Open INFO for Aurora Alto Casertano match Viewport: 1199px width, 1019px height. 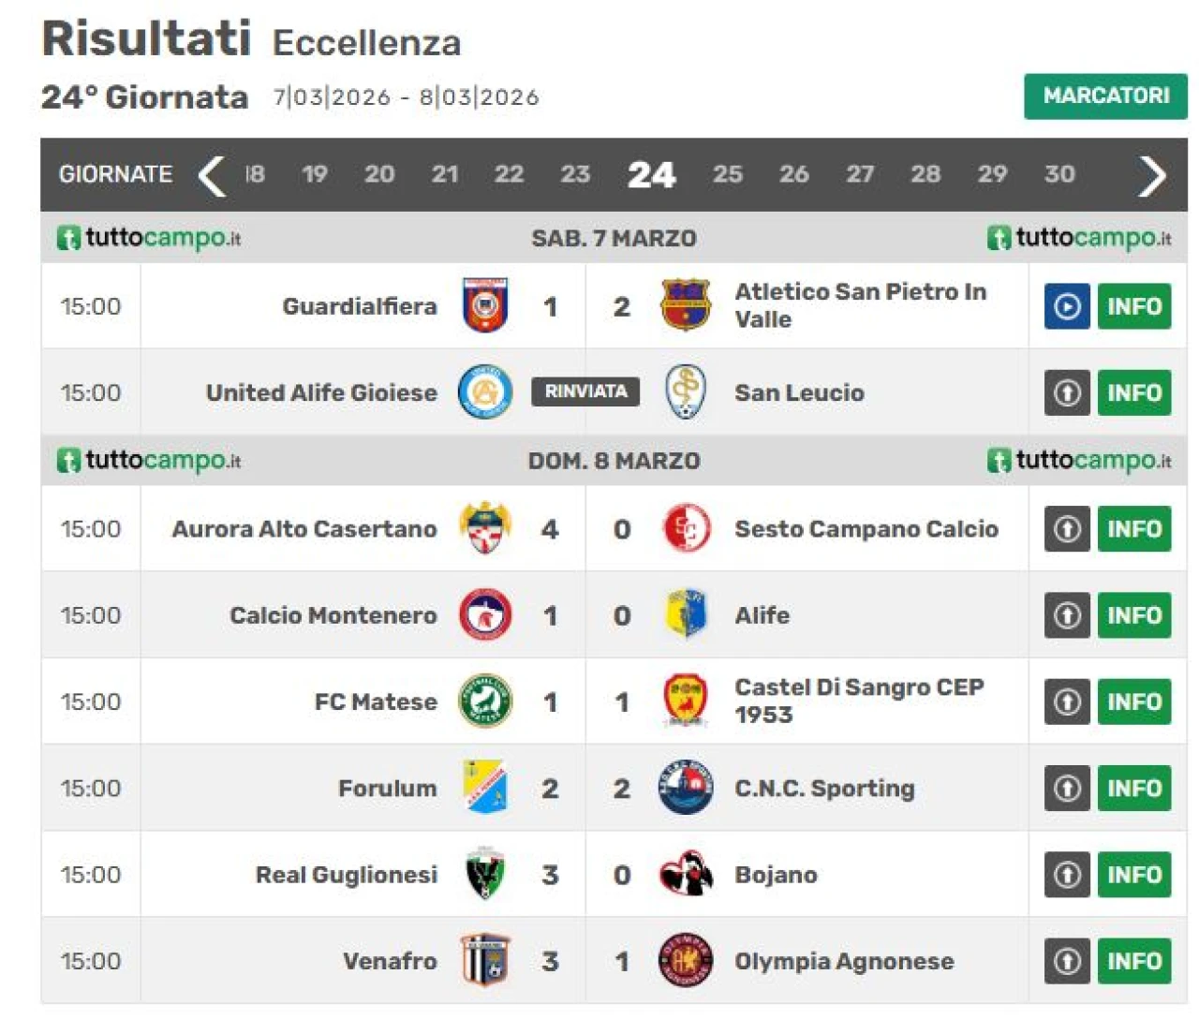1133,529
